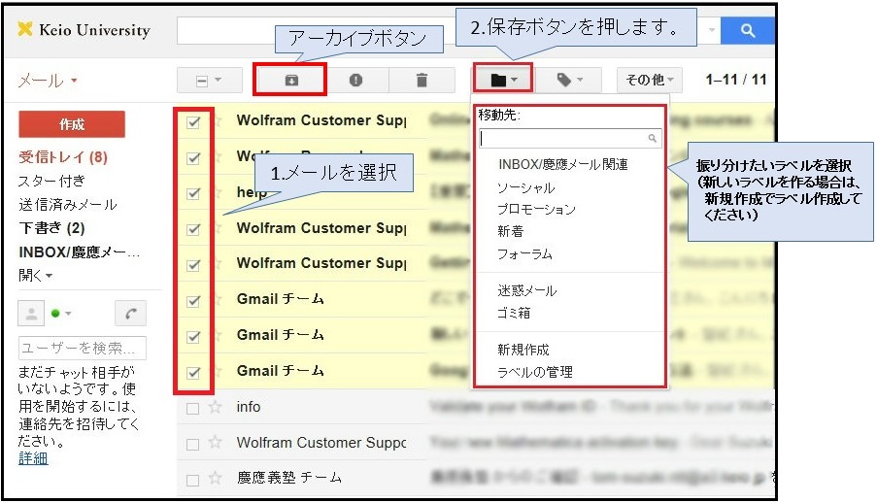This screenshot has height=503, width=877.
Task: Click the archive button in the toolbar
Action: pyautogui.click(x=289, y=81)
